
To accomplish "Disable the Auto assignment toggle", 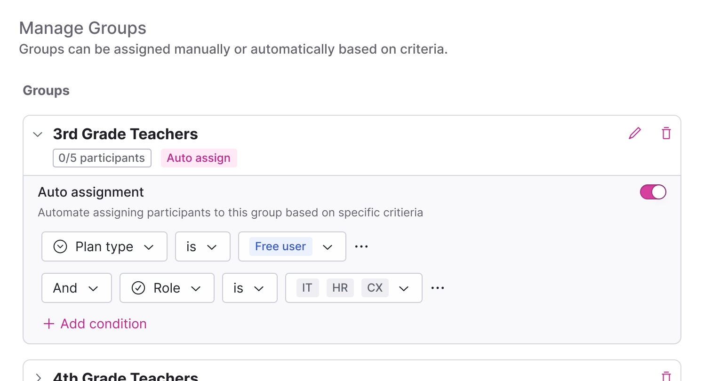I will (653, 192).
